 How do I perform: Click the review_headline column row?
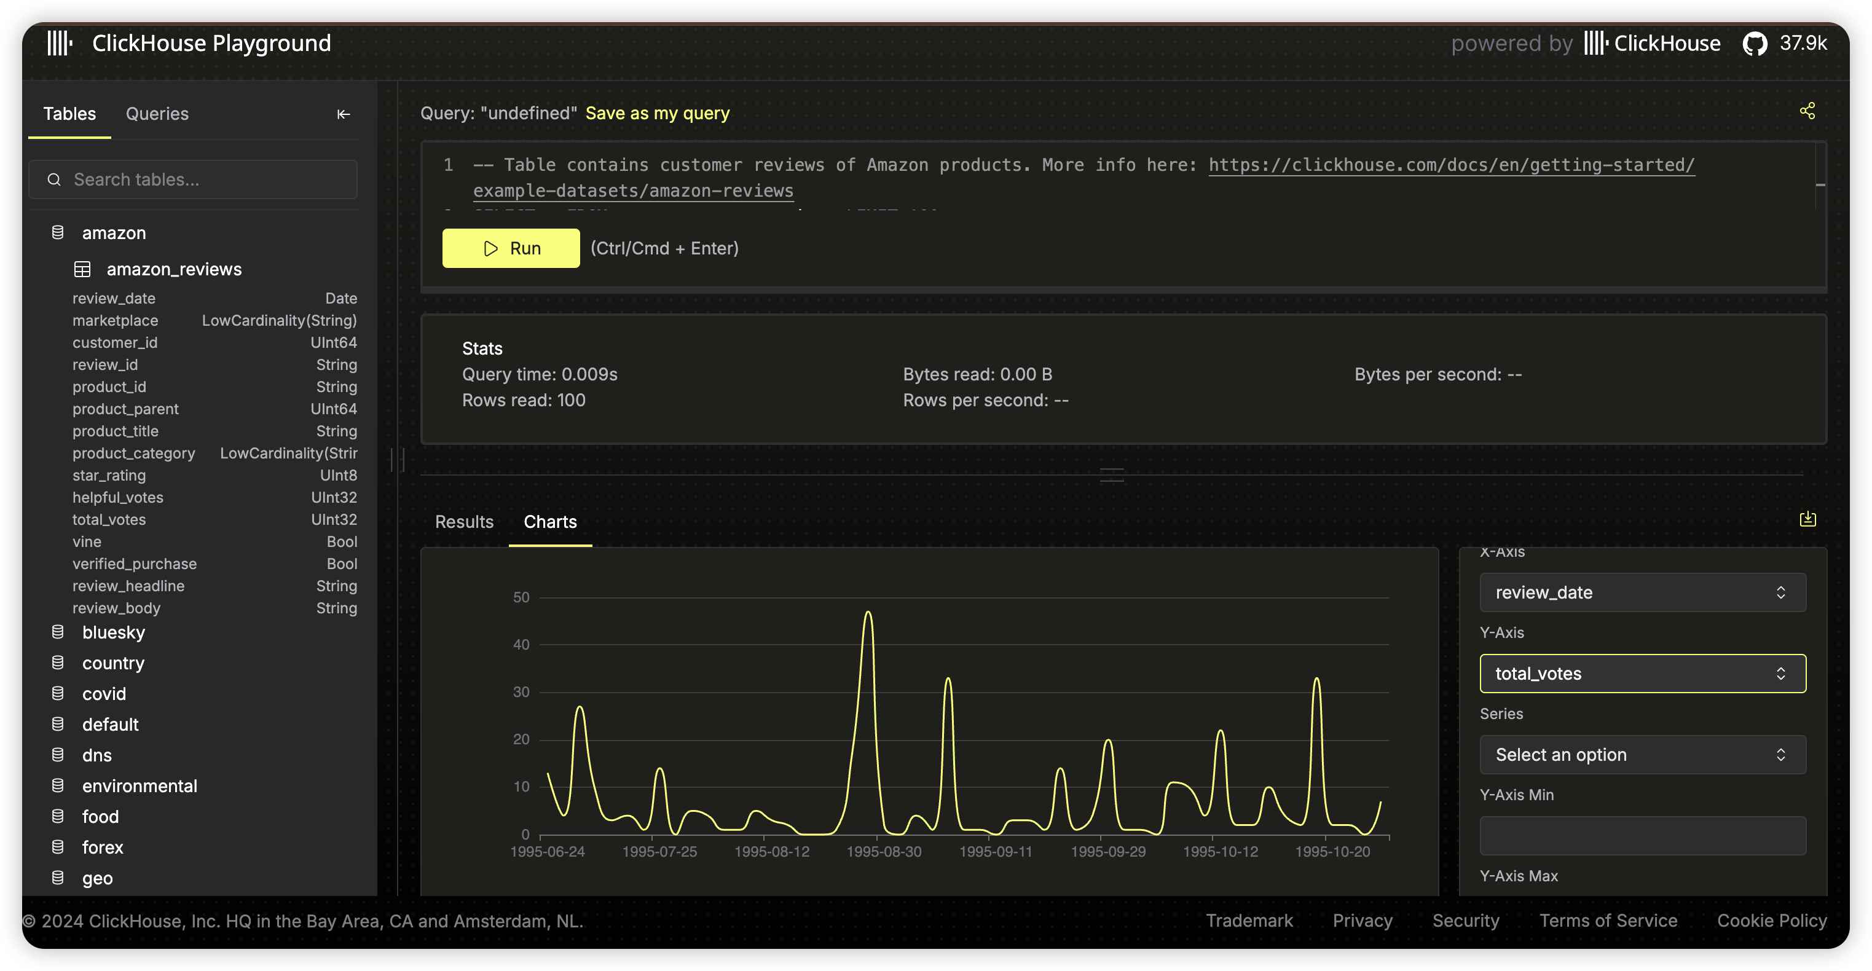(214, 586)
